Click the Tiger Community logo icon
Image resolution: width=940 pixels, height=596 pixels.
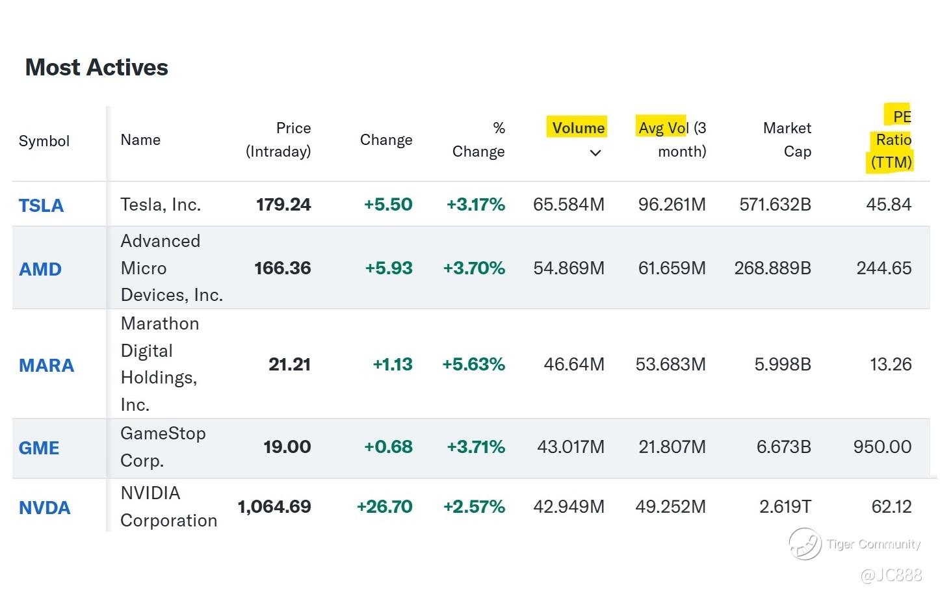pyautogui.click(x=805, y=543)
